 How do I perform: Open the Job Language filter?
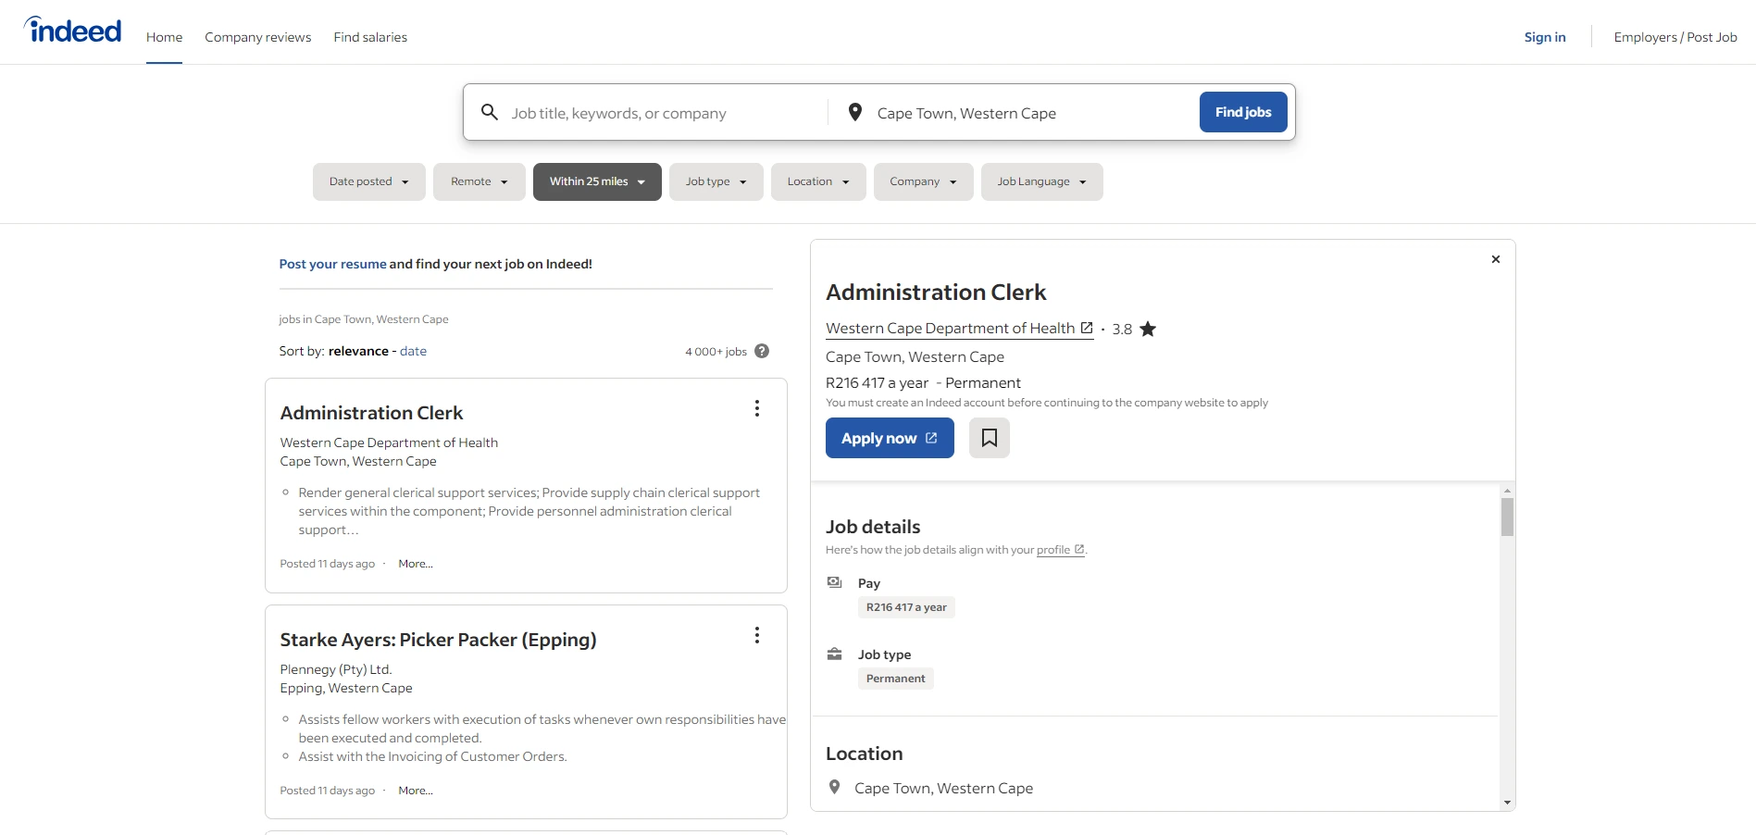(x=1042, y=181)
